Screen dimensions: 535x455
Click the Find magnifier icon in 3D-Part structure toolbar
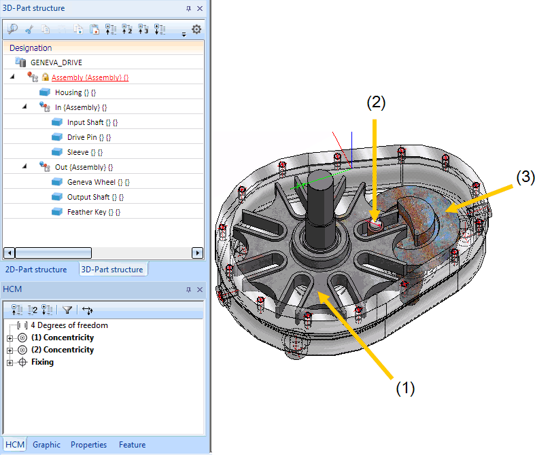12,29
